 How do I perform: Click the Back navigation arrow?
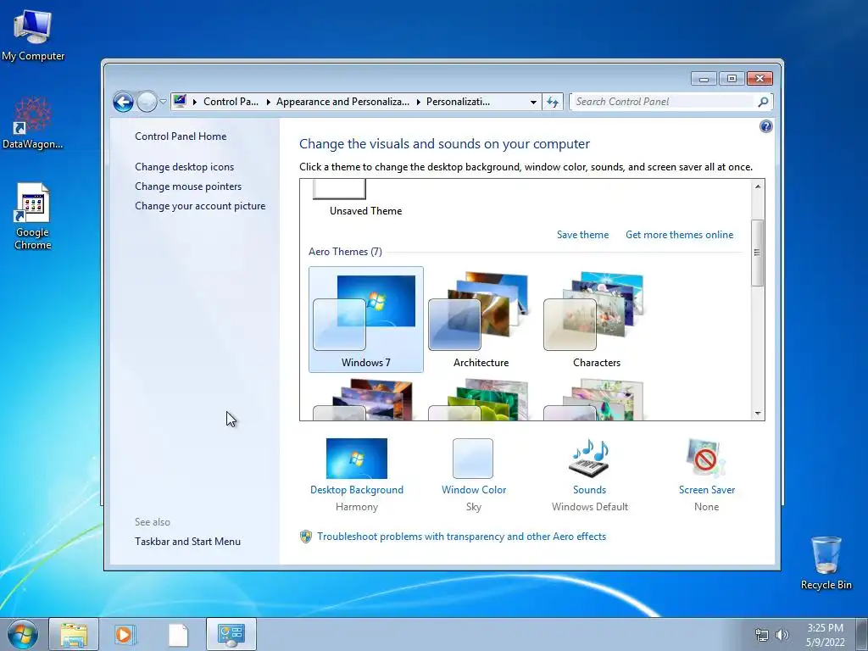click(123, 102)
